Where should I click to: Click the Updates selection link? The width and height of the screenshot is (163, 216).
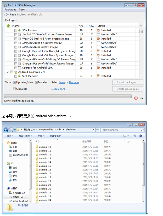[74, 82]
